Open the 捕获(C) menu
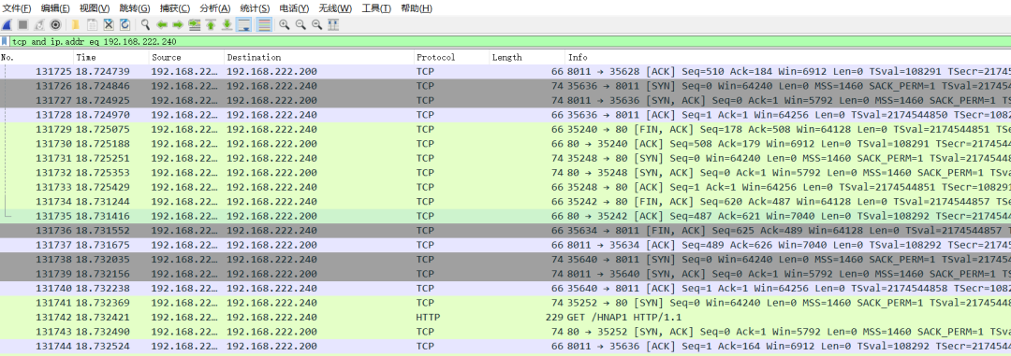1011x356 pixels. coord(175,8)
